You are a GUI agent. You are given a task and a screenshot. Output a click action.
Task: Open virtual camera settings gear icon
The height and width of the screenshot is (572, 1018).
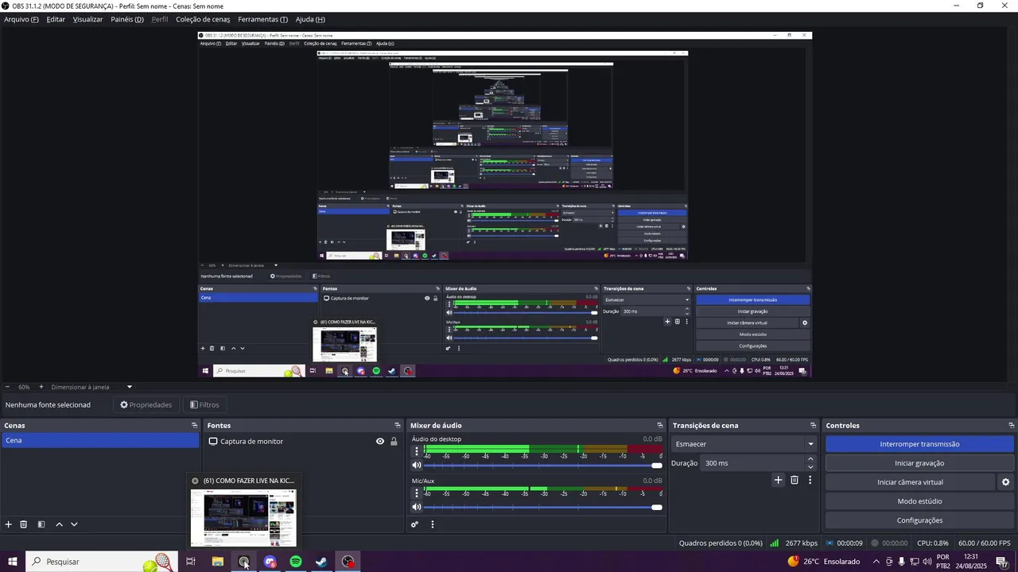coord(1005,482)
